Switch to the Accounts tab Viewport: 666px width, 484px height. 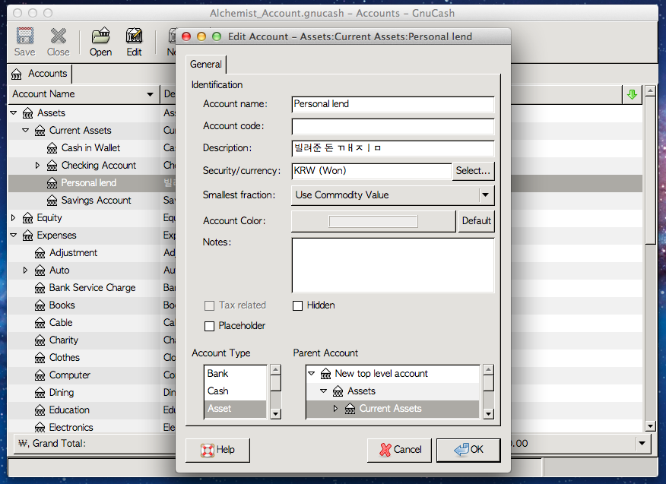(x=40, y=74)
